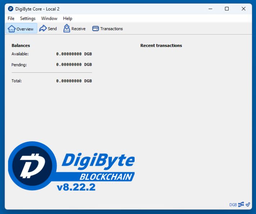Click the Overview tab label
The height and width of the screenshot is (214, 256).
coord(25,29)
